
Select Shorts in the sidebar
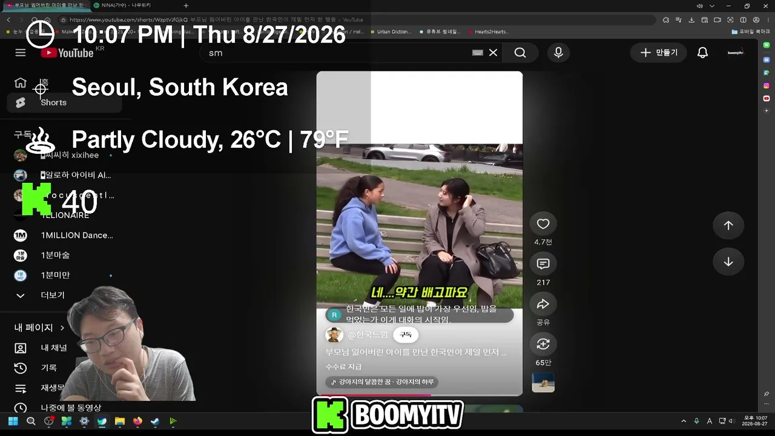click(65, 102)
